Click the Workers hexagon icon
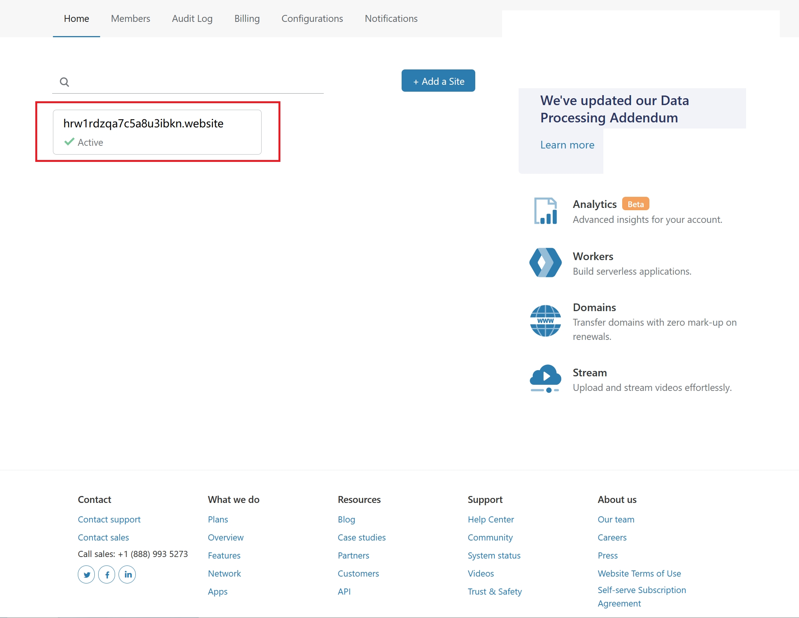This screenshot has height=618, width=799. (x=545, y=262)
